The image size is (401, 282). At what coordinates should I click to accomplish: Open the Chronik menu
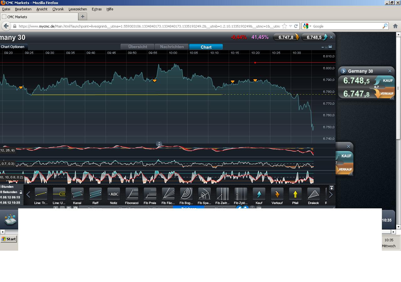coord(58,9)
